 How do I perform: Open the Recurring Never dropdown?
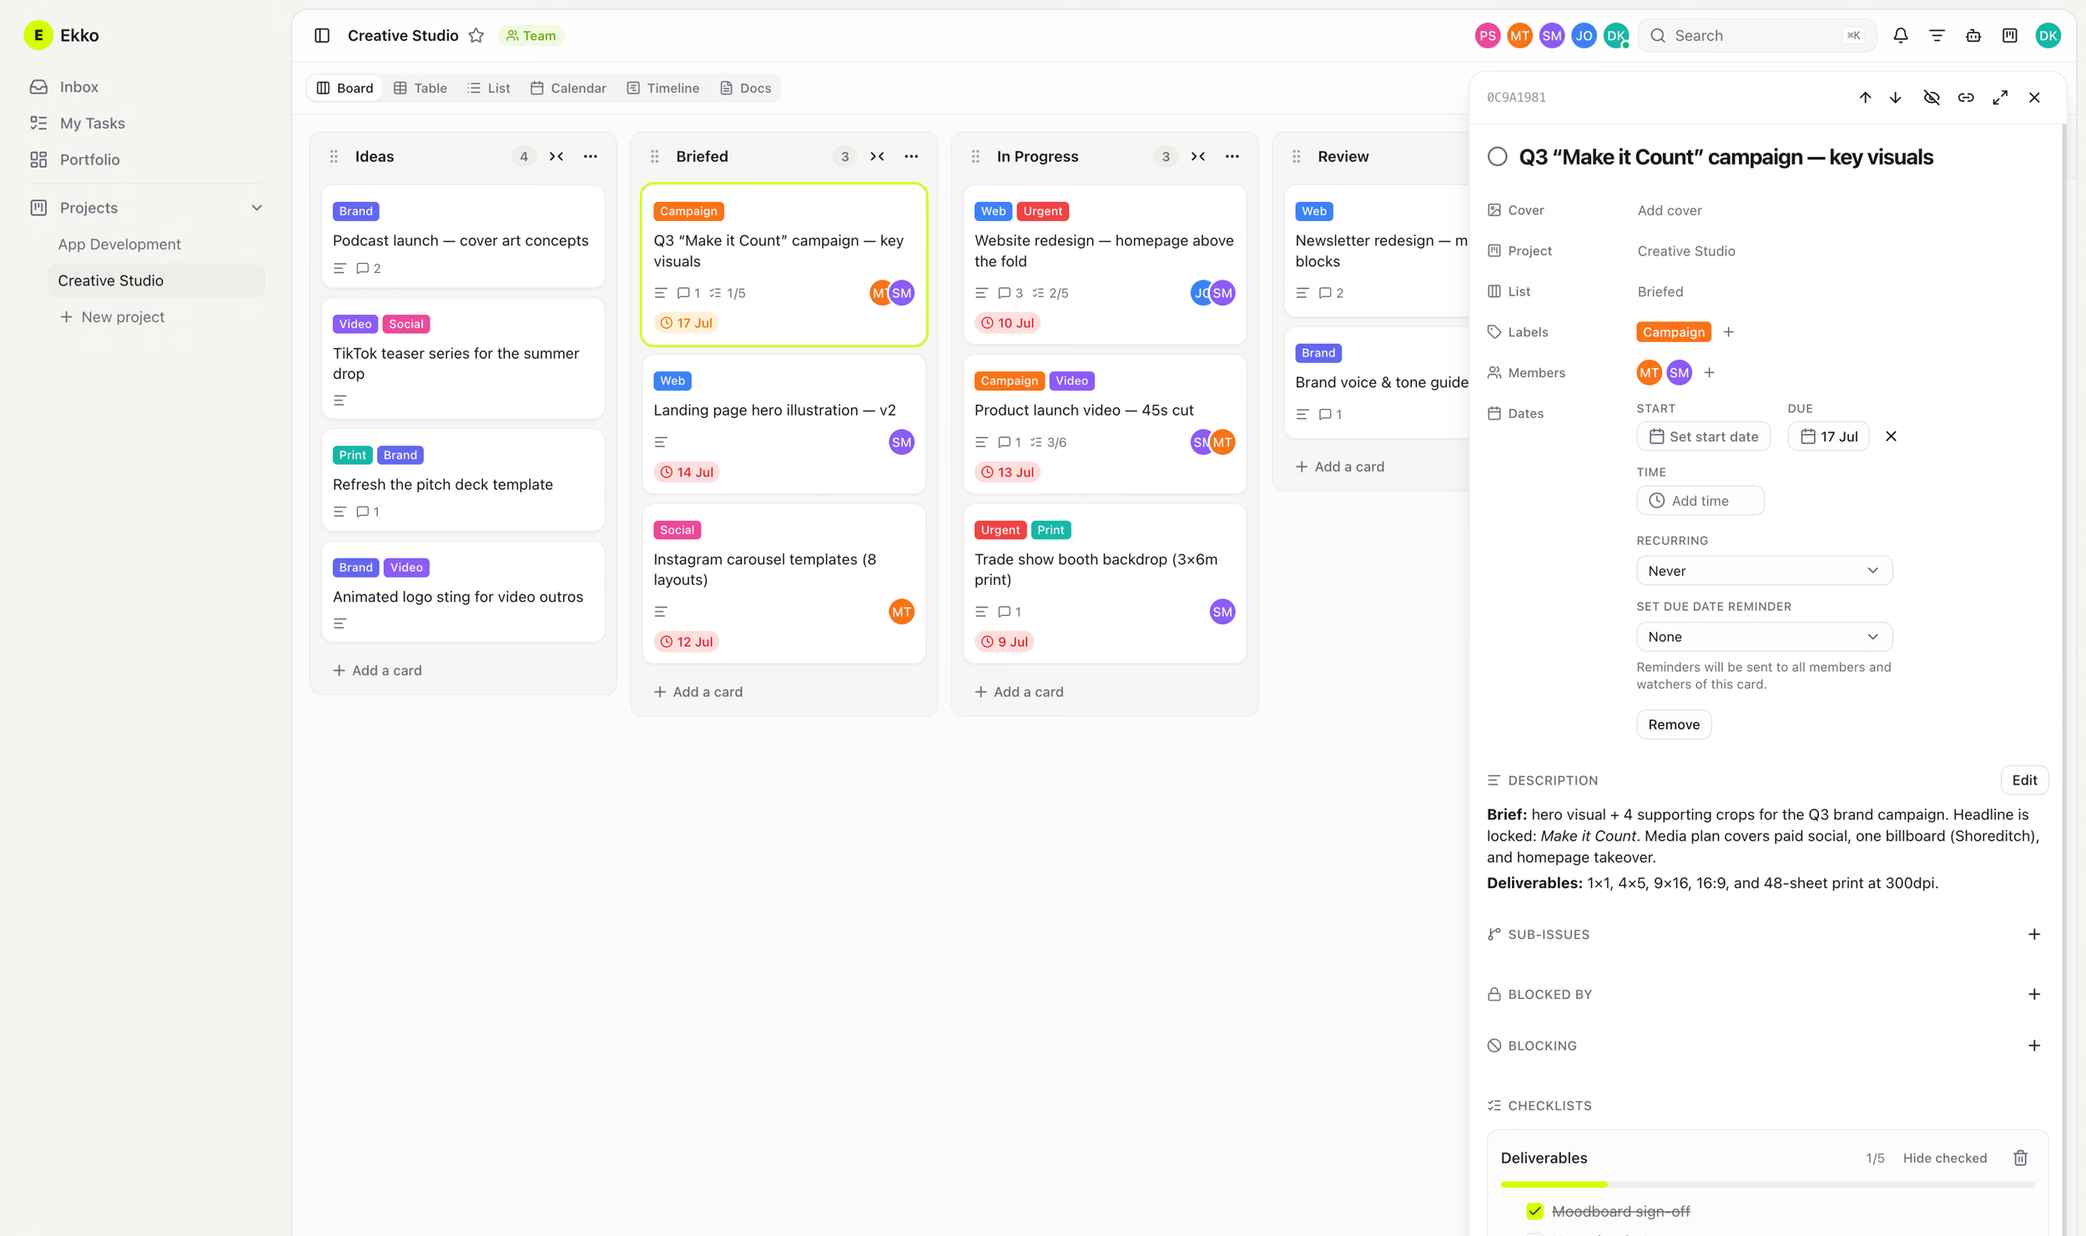pyautogui.click(x=1764, y=571)
